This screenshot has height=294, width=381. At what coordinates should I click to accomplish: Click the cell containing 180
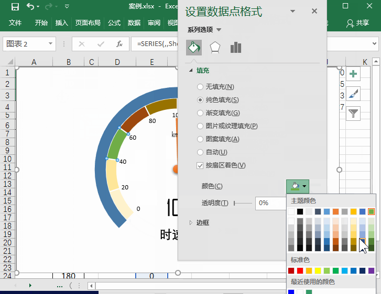pyautogui.click(x=68, y=276)
